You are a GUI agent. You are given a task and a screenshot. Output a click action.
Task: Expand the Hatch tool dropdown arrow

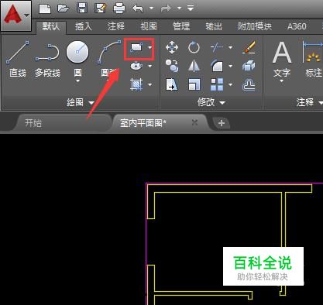[150, 84]
